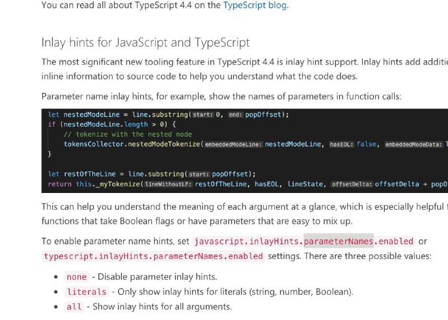Click the "_myTokenize" method call in code

(117, 184)
